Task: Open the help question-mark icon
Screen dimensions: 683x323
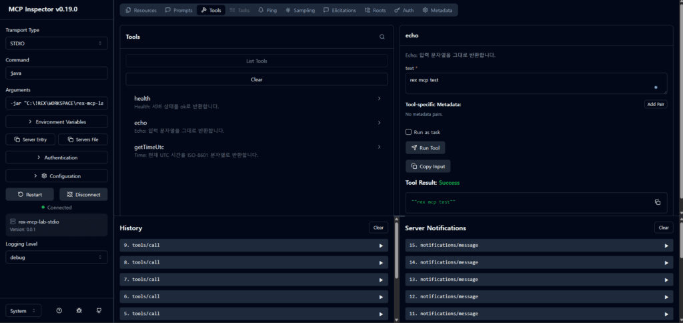Action: (x=59, y=311)
